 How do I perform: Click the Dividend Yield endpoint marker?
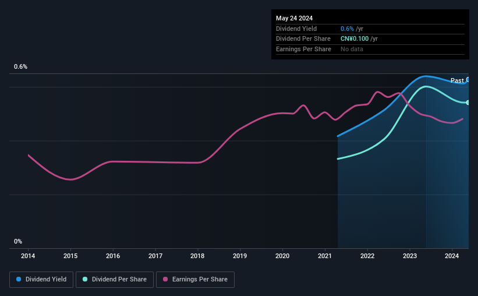[468, 80]
